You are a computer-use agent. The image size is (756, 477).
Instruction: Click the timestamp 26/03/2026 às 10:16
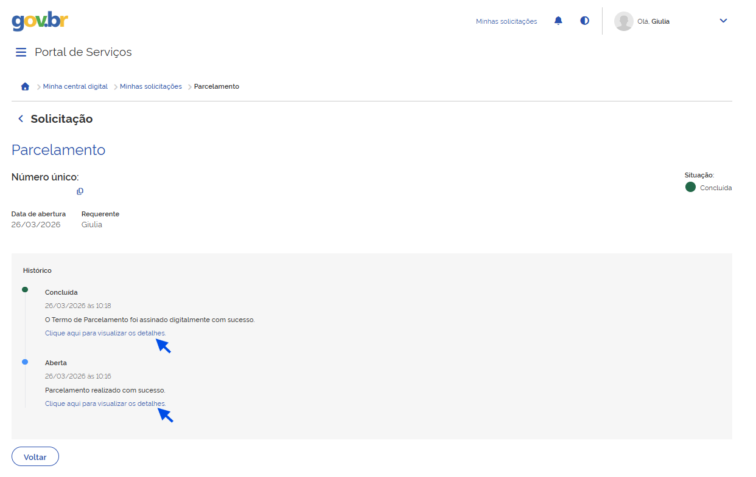point(78,376)
